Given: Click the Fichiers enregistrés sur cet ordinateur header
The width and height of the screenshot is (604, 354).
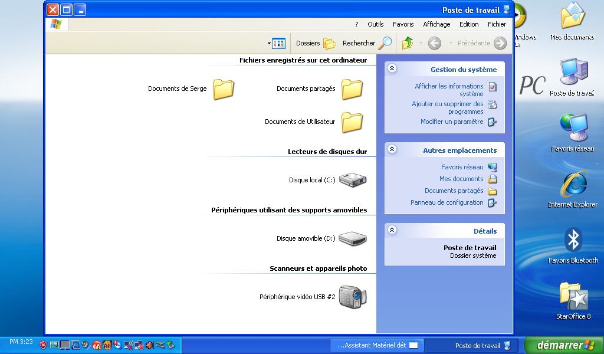Looking at the screenshot, I should pyautogui.click(x=303, y=60).
